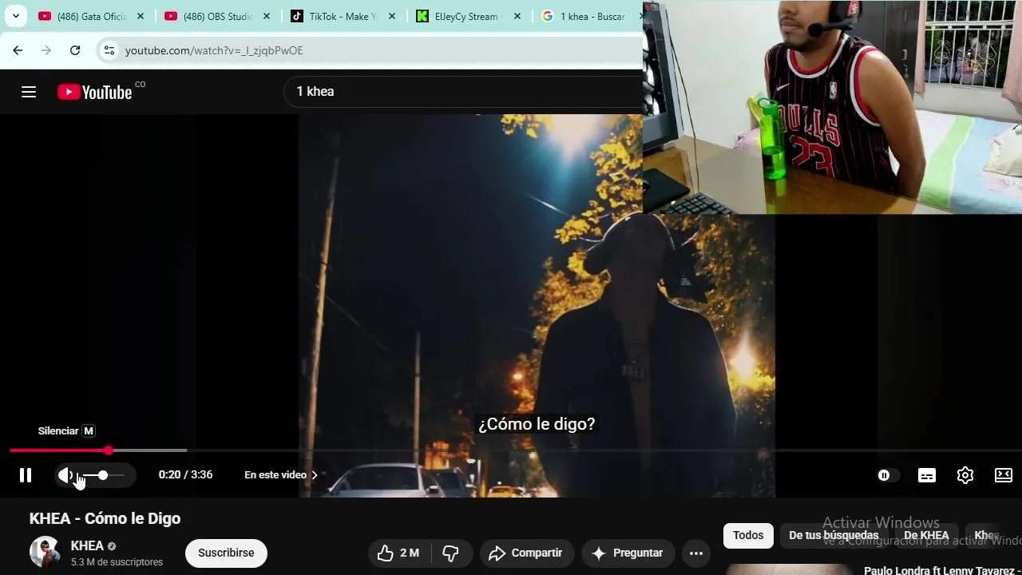Open the KHEA channel name link

point(87,546)
